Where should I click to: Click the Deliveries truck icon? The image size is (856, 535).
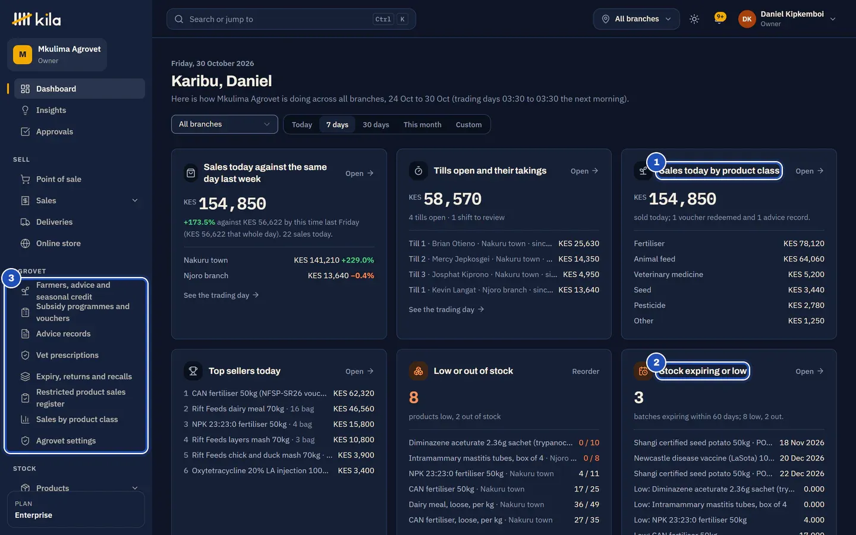point(25,222)
